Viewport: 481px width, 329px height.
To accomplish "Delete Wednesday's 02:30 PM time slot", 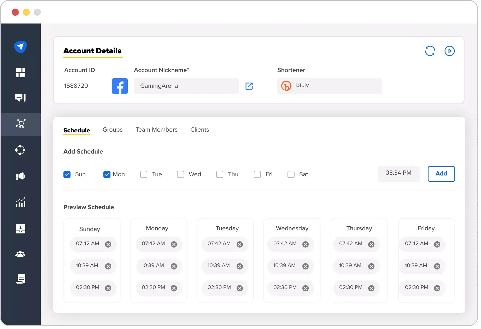I will [x=306, y=288].
